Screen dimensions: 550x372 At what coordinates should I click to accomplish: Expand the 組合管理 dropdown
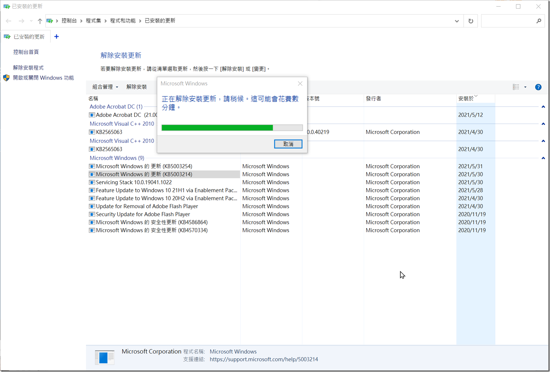click(x=105, y=87)
